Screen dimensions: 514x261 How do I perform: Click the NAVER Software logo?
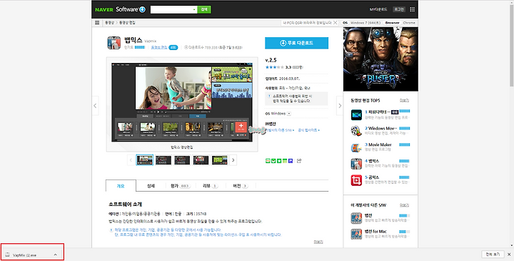pos(120,9)
